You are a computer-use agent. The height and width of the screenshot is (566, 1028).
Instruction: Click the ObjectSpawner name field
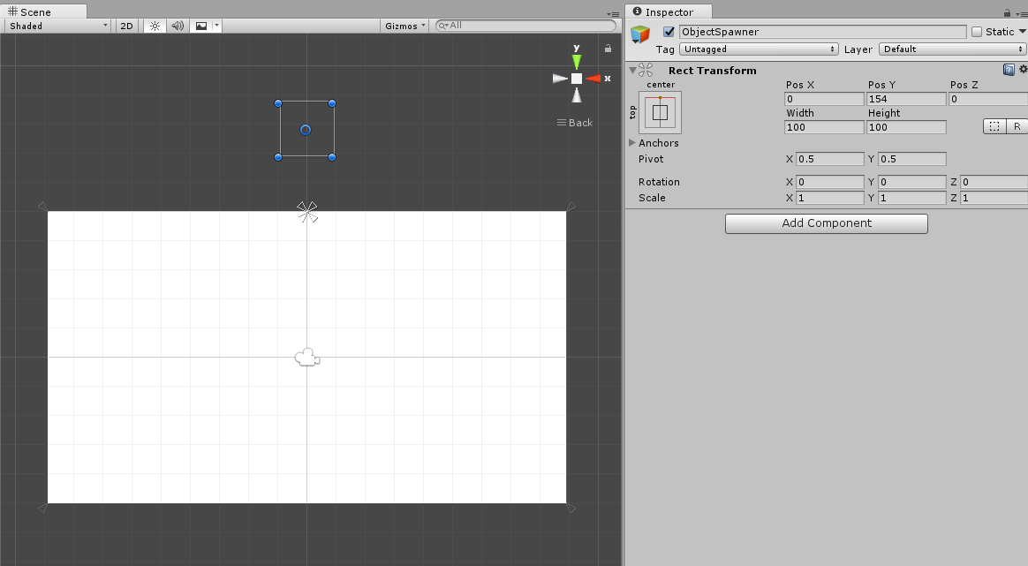822,32
